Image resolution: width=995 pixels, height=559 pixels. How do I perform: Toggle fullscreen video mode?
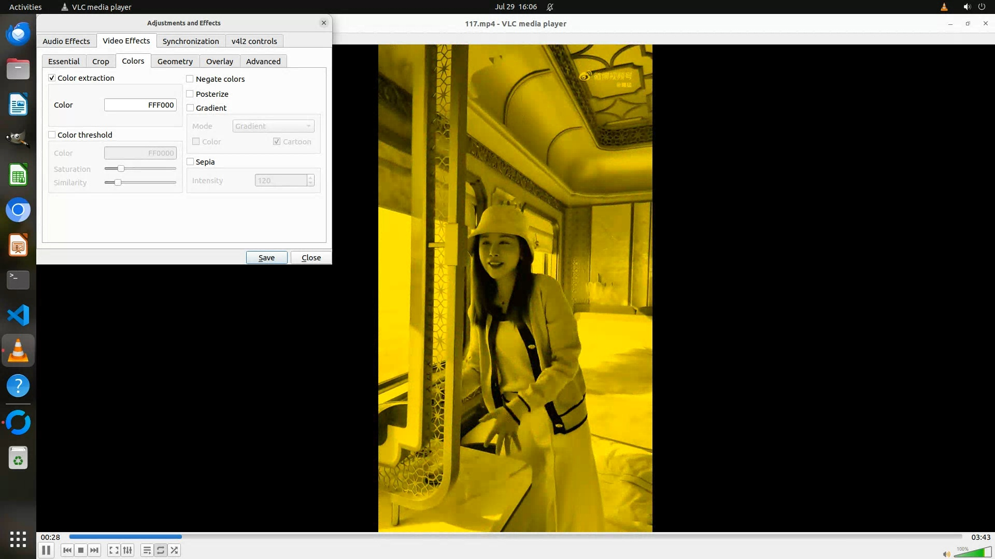pos(114,550)
